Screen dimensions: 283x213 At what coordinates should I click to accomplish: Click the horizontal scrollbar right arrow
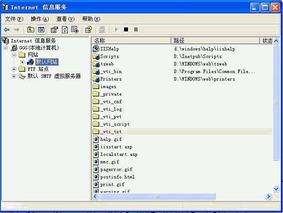(x=268, y=196)
